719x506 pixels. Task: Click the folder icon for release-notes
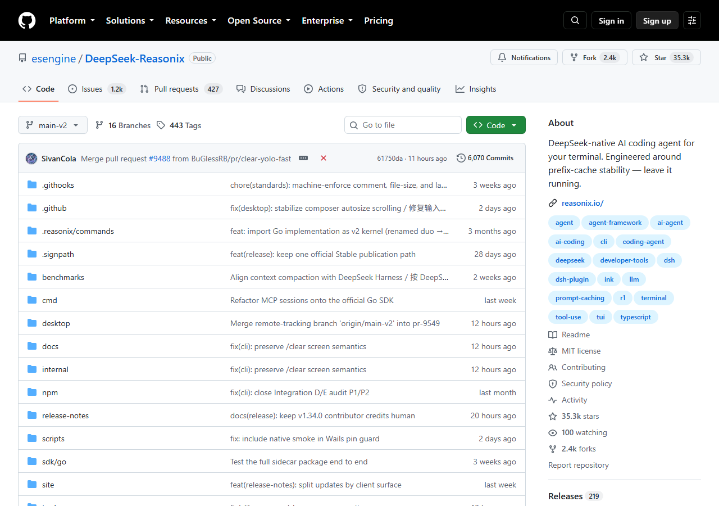(32, 415)
